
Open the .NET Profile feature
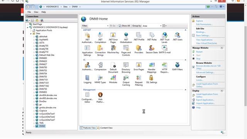pyautogui.click(x=139, y=36)
